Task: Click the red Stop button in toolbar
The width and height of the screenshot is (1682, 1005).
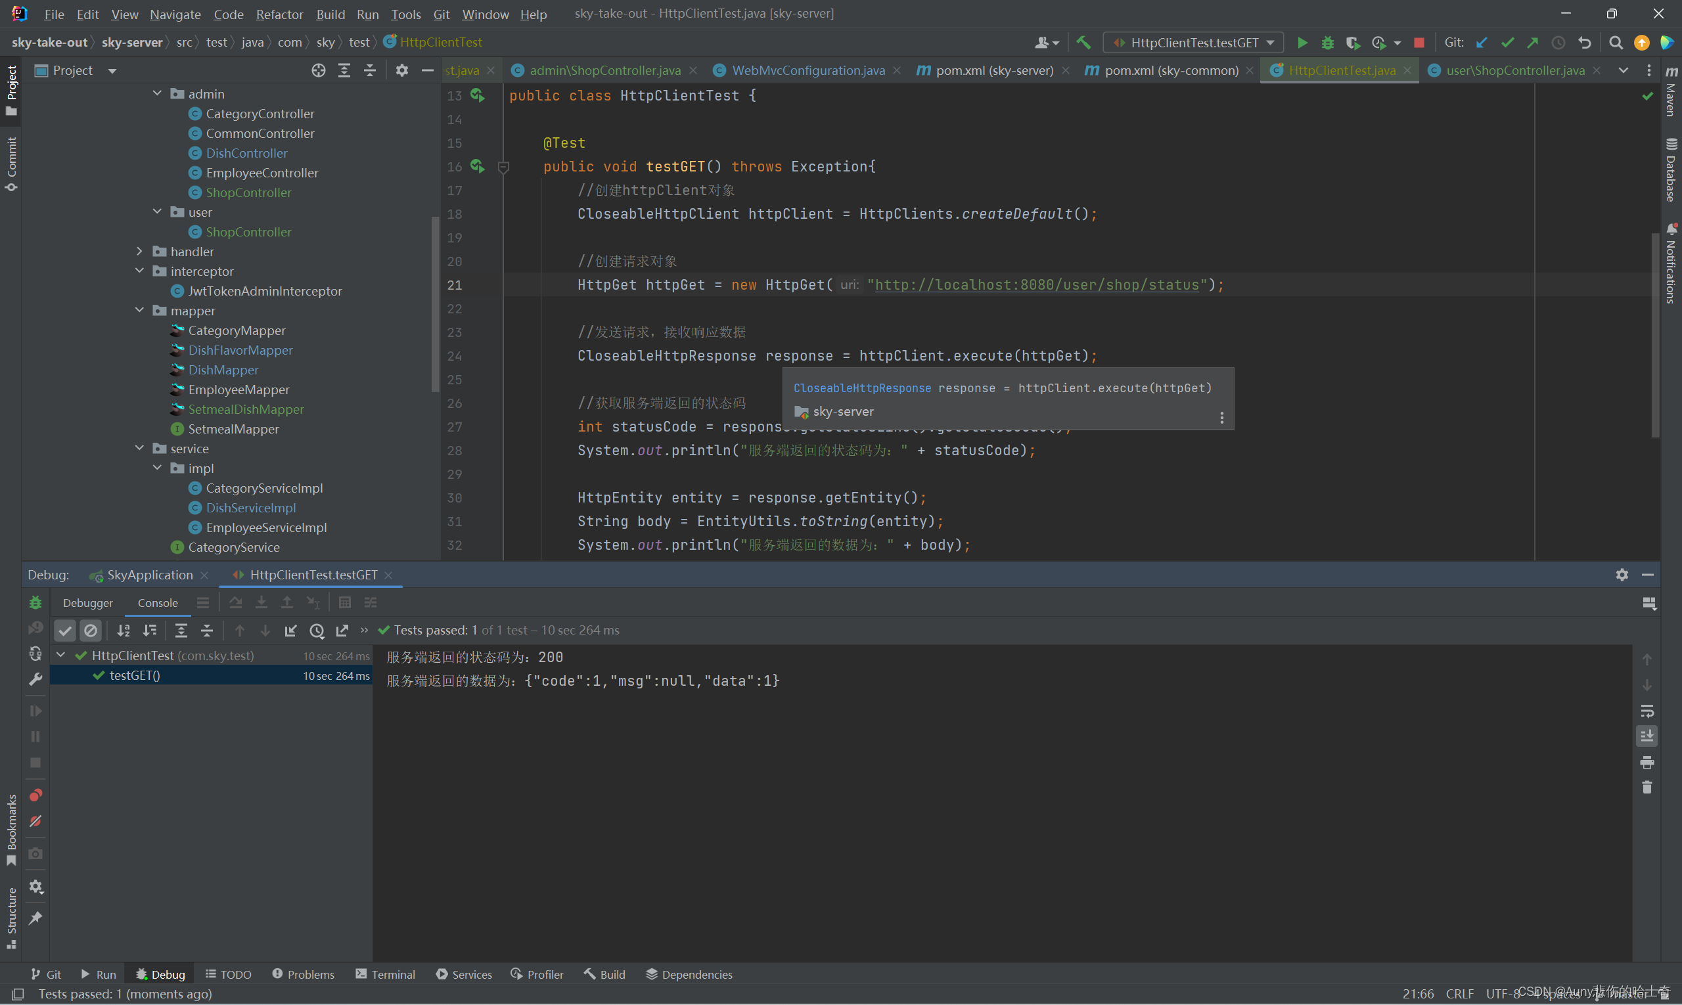Action: tap(1419, 43)
